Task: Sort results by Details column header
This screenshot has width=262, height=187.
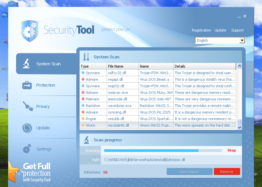Action: click(205, 66)
